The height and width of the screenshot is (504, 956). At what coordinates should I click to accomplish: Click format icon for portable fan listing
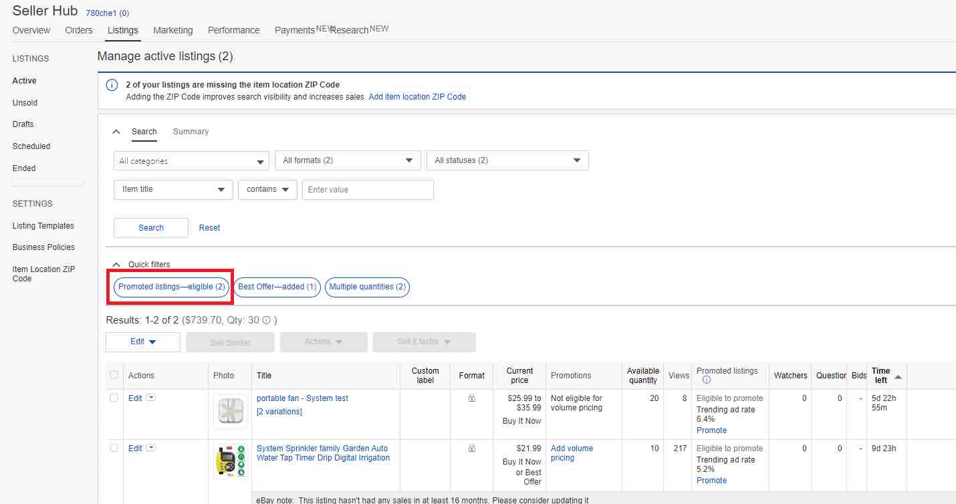(471, 398)
